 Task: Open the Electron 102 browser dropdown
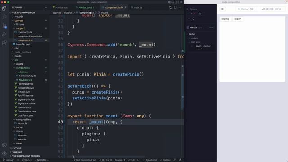coord(247,9)
